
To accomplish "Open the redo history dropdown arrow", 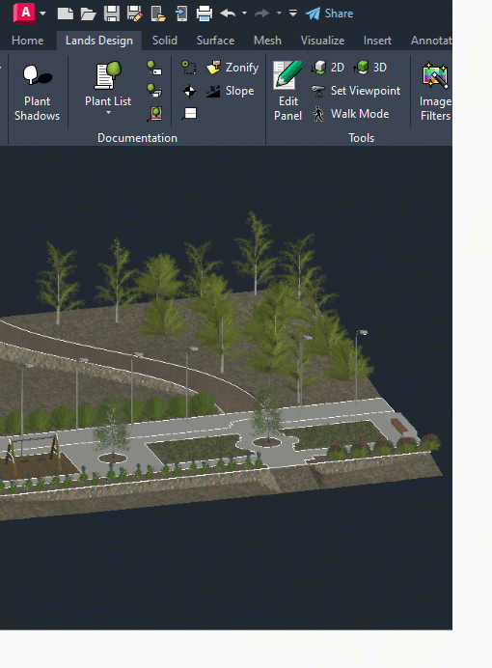I will (x=279, y=14).
